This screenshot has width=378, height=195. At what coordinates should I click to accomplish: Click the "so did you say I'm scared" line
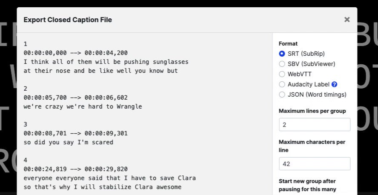(68, 142)
